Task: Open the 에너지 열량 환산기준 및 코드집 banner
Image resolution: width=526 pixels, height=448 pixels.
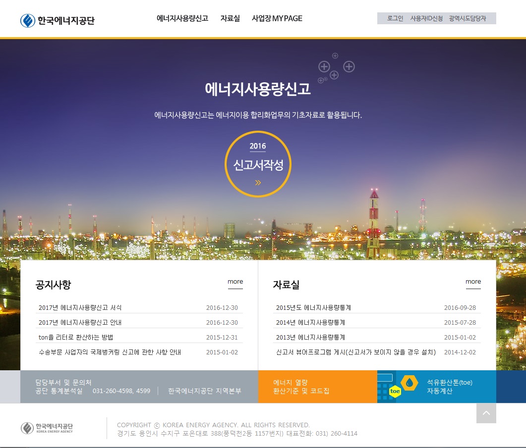Action: click(x=317, y=387)
